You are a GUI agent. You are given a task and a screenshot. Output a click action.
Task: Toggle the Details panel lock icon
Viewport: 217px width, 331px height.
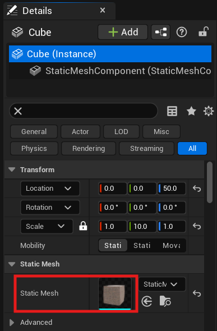(x=204, y=31)
